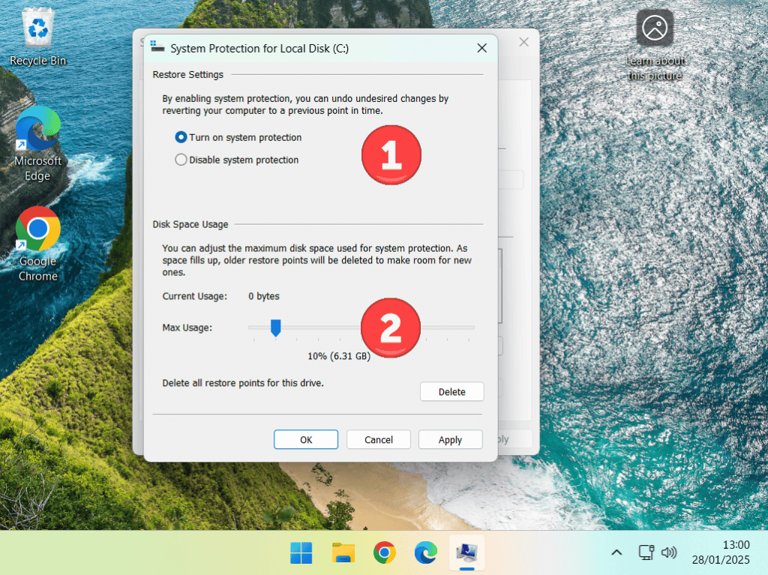Viewport: 768px width, 575px height.
Task: Open Edge from the taskbar
Action: pyautogui.click(x=426, y=553)
